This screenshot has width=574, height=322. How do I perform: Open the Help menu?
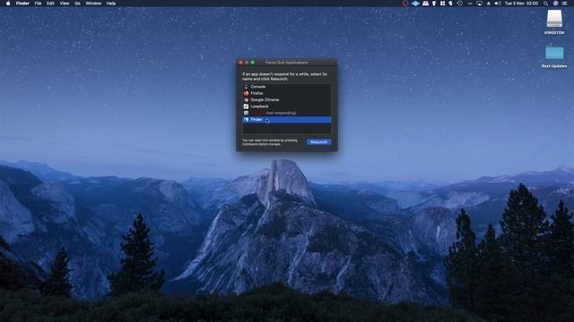point(111,4)
